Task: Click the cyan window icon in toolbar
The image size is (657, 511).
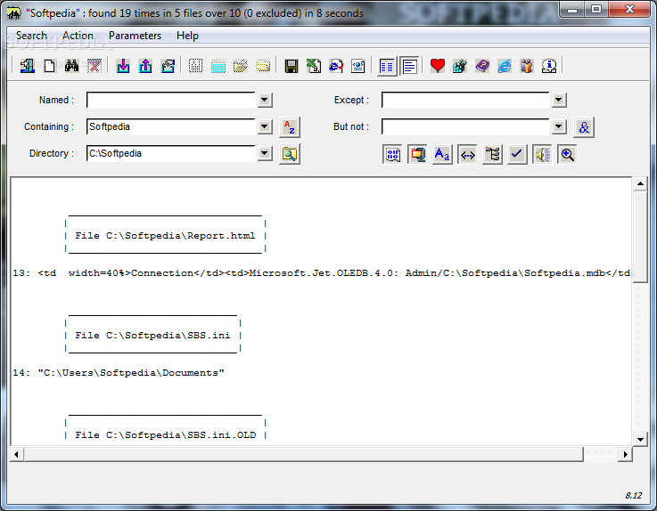Action: point(218,66)
